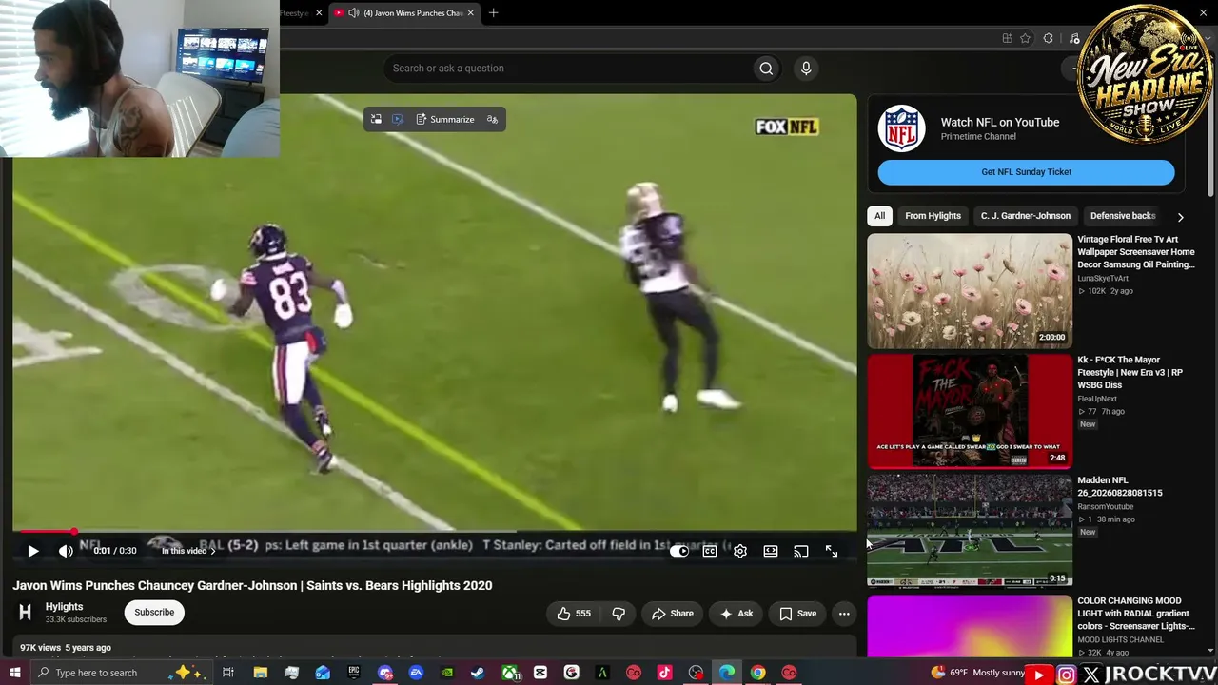Image resolution: width=1218 pixels, height=685 pixels.
Task: Click the picture-in-picture overlay icon
Action: coord(376,119)
